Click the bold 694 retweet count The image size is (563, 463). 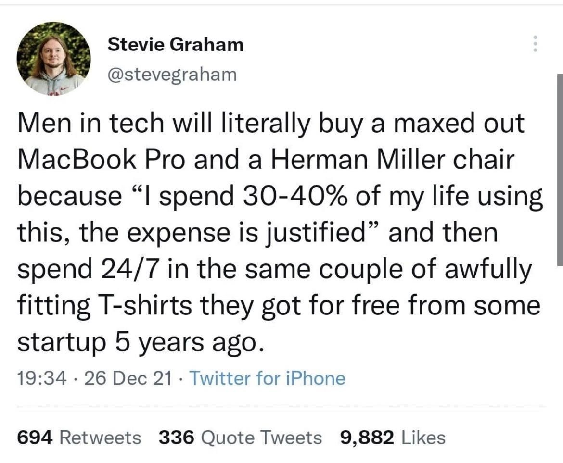(x=35, y=438)
